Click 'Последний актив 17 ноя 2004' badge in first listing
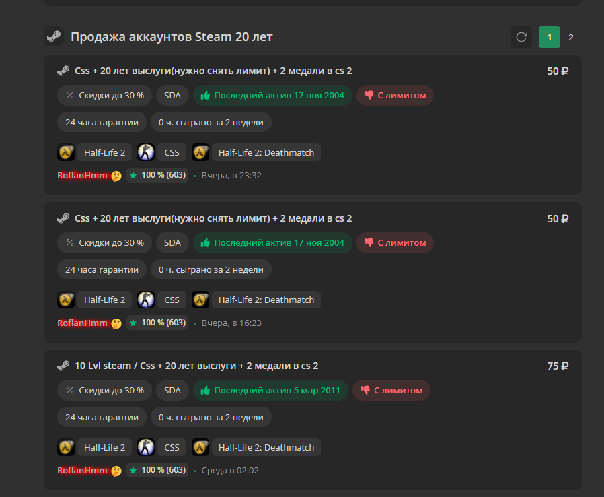This screenshot has height=497, width=604. tap(272, 95)
